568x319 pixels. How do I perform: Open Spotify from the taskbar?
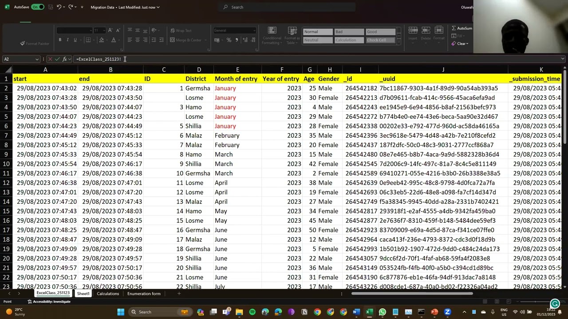[x=252, y=312]
